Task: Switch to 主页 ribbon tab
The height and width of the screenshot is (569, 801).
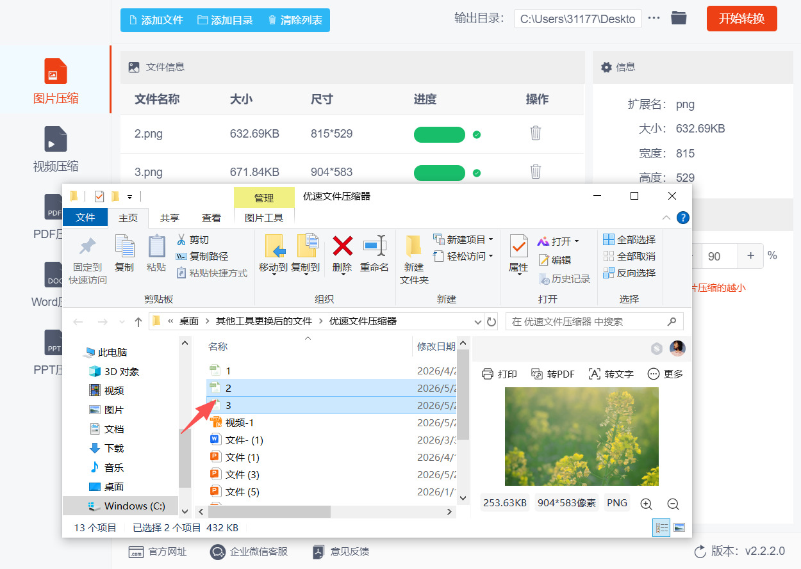Action: (x=128, y=218)
